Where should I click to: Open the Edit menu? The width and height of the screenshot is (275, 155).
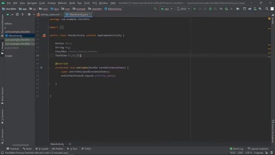click(x=15, y=3)
